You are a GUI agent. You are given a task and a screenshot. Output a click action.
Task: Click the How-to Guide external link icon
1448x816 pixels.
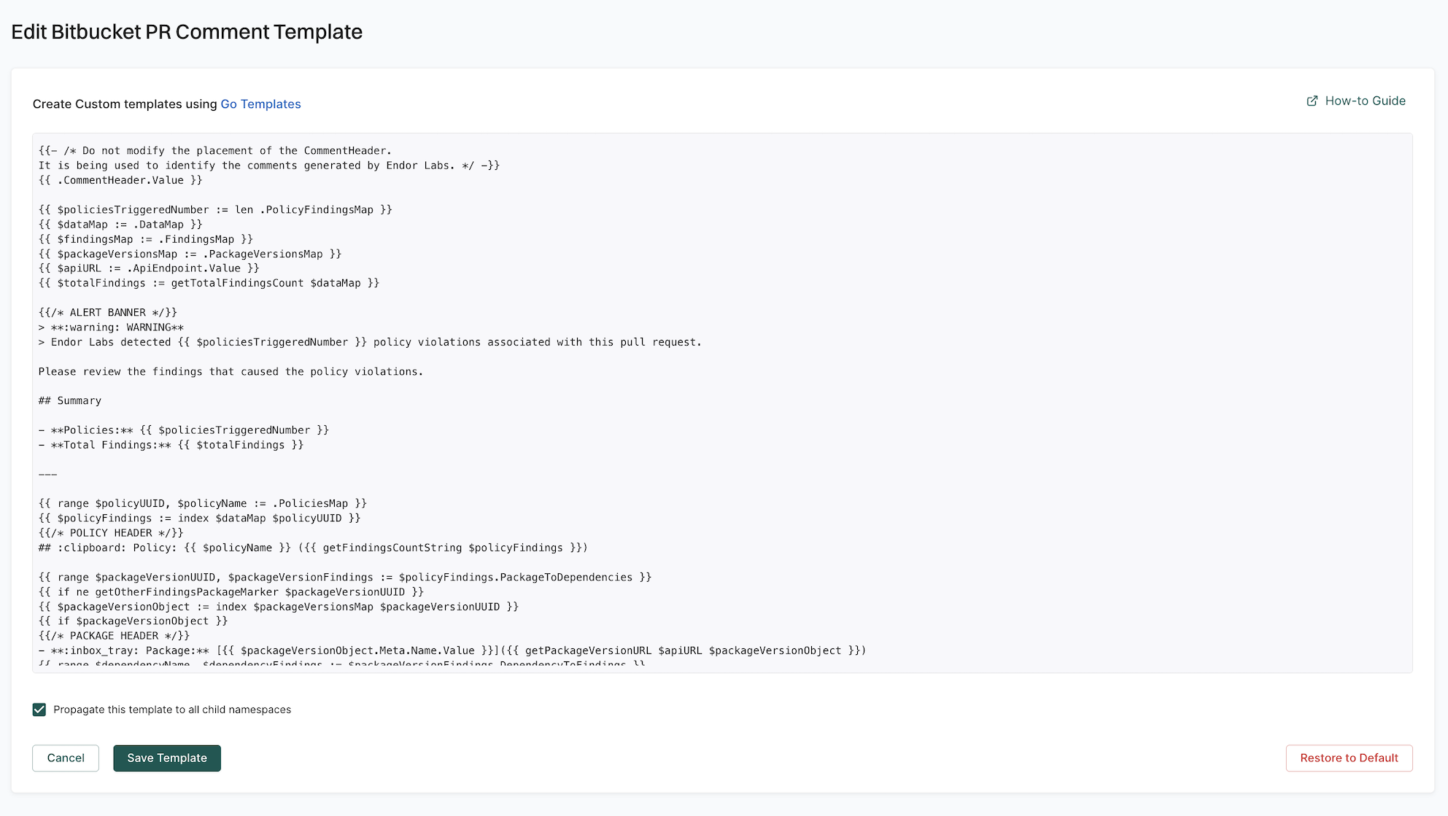[x=1312, y=101]
